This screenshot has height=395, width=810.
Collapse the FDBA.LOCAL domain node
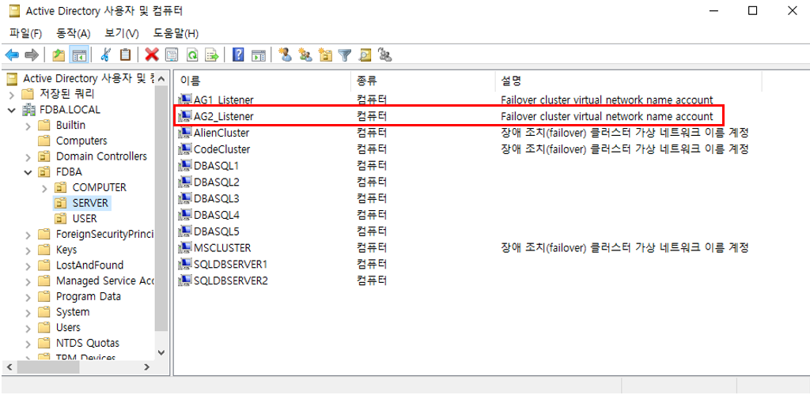[x=12, y=111]
